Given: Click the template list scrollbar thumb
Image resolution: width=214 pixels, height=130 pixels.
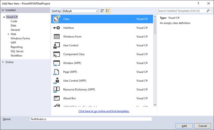Looking at the screenshot, I should point(155,26).
